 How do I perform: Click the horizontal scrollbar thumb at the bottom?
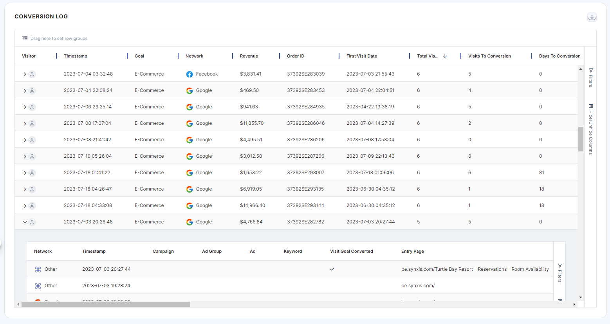pos(106,304)
